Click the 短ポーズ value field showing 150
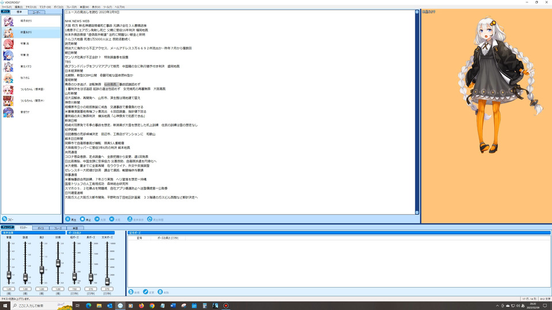The width and height of the screenshot is (552, 310). [x=74, y=289]
